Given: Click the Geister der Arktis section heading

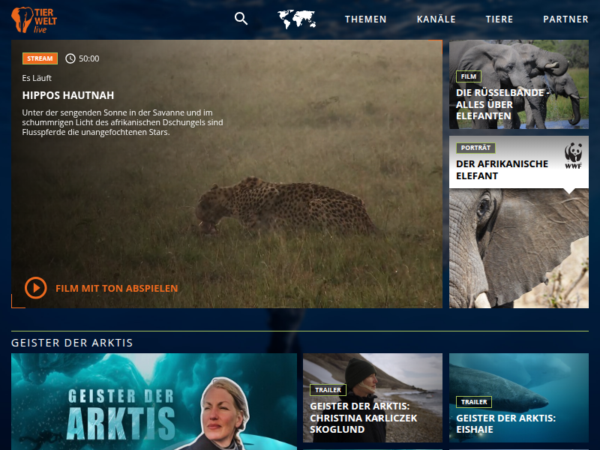Looking at the screenshot, I should (72, 343).
